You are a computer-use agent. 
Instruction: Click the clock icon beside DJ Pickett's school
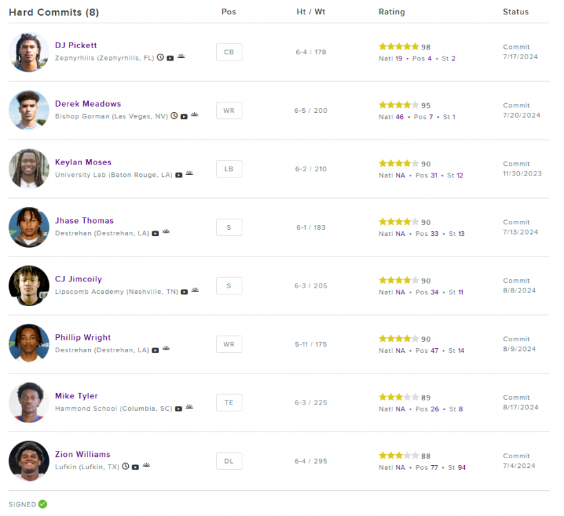click(x=160, y=58)
